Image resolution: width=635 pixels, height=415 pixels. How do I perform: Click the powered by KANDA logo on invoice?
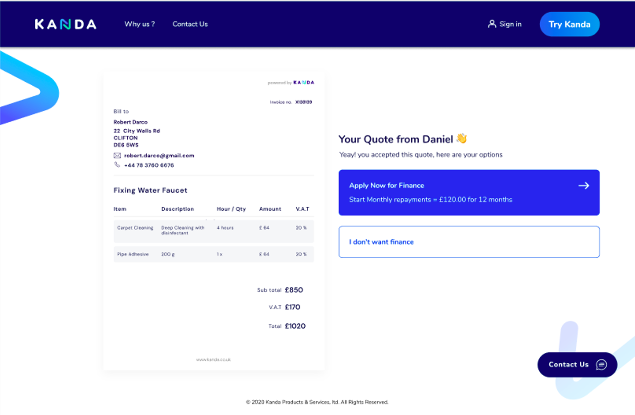click(x=304, y=82)
